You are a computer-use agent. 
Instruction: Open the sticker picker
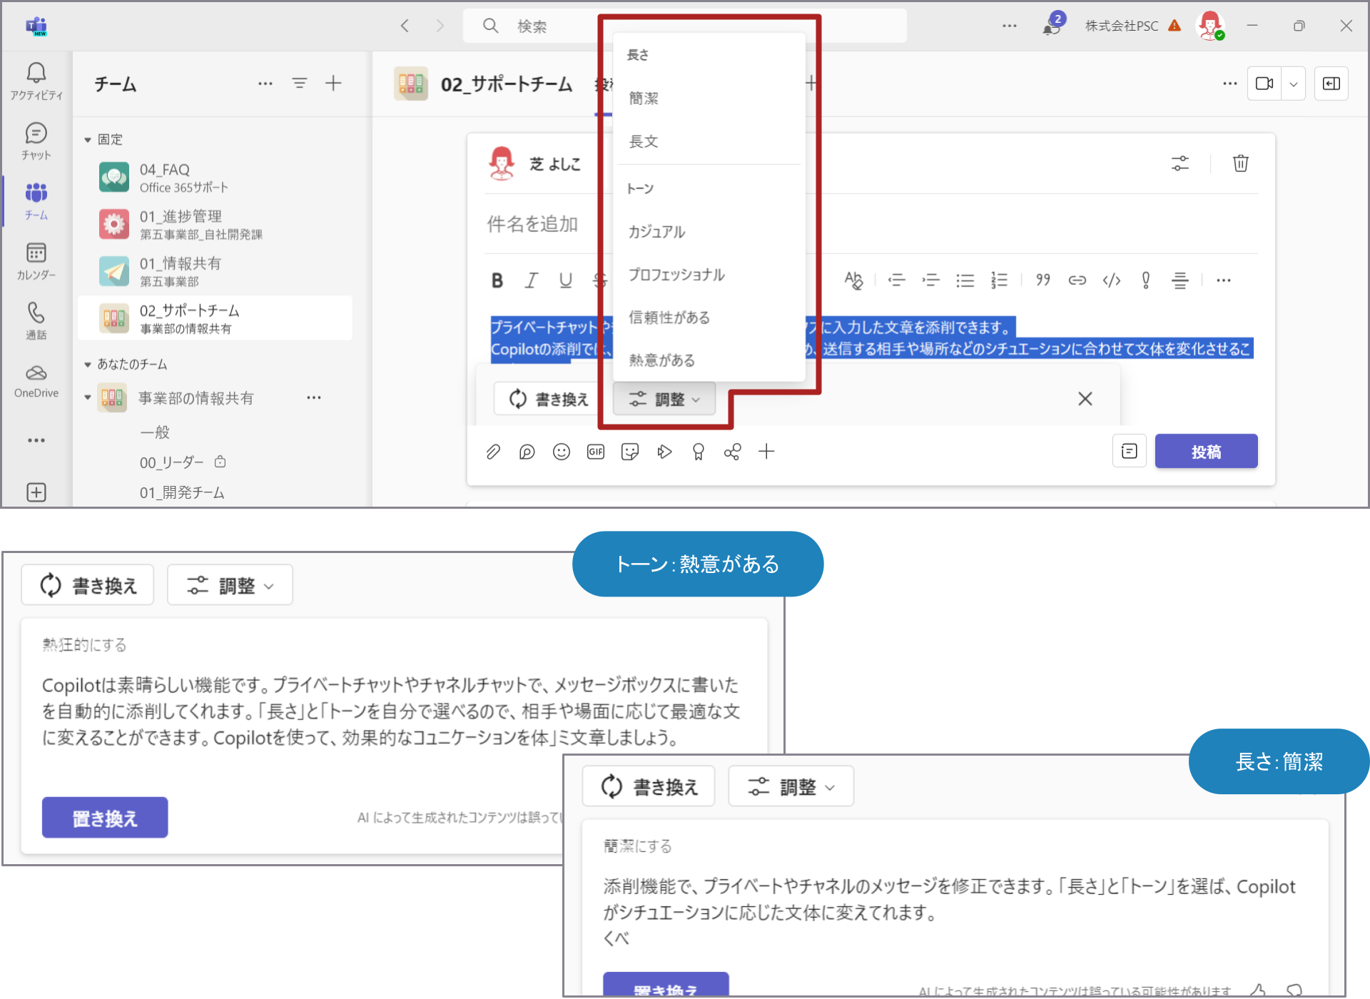[630, 452]
